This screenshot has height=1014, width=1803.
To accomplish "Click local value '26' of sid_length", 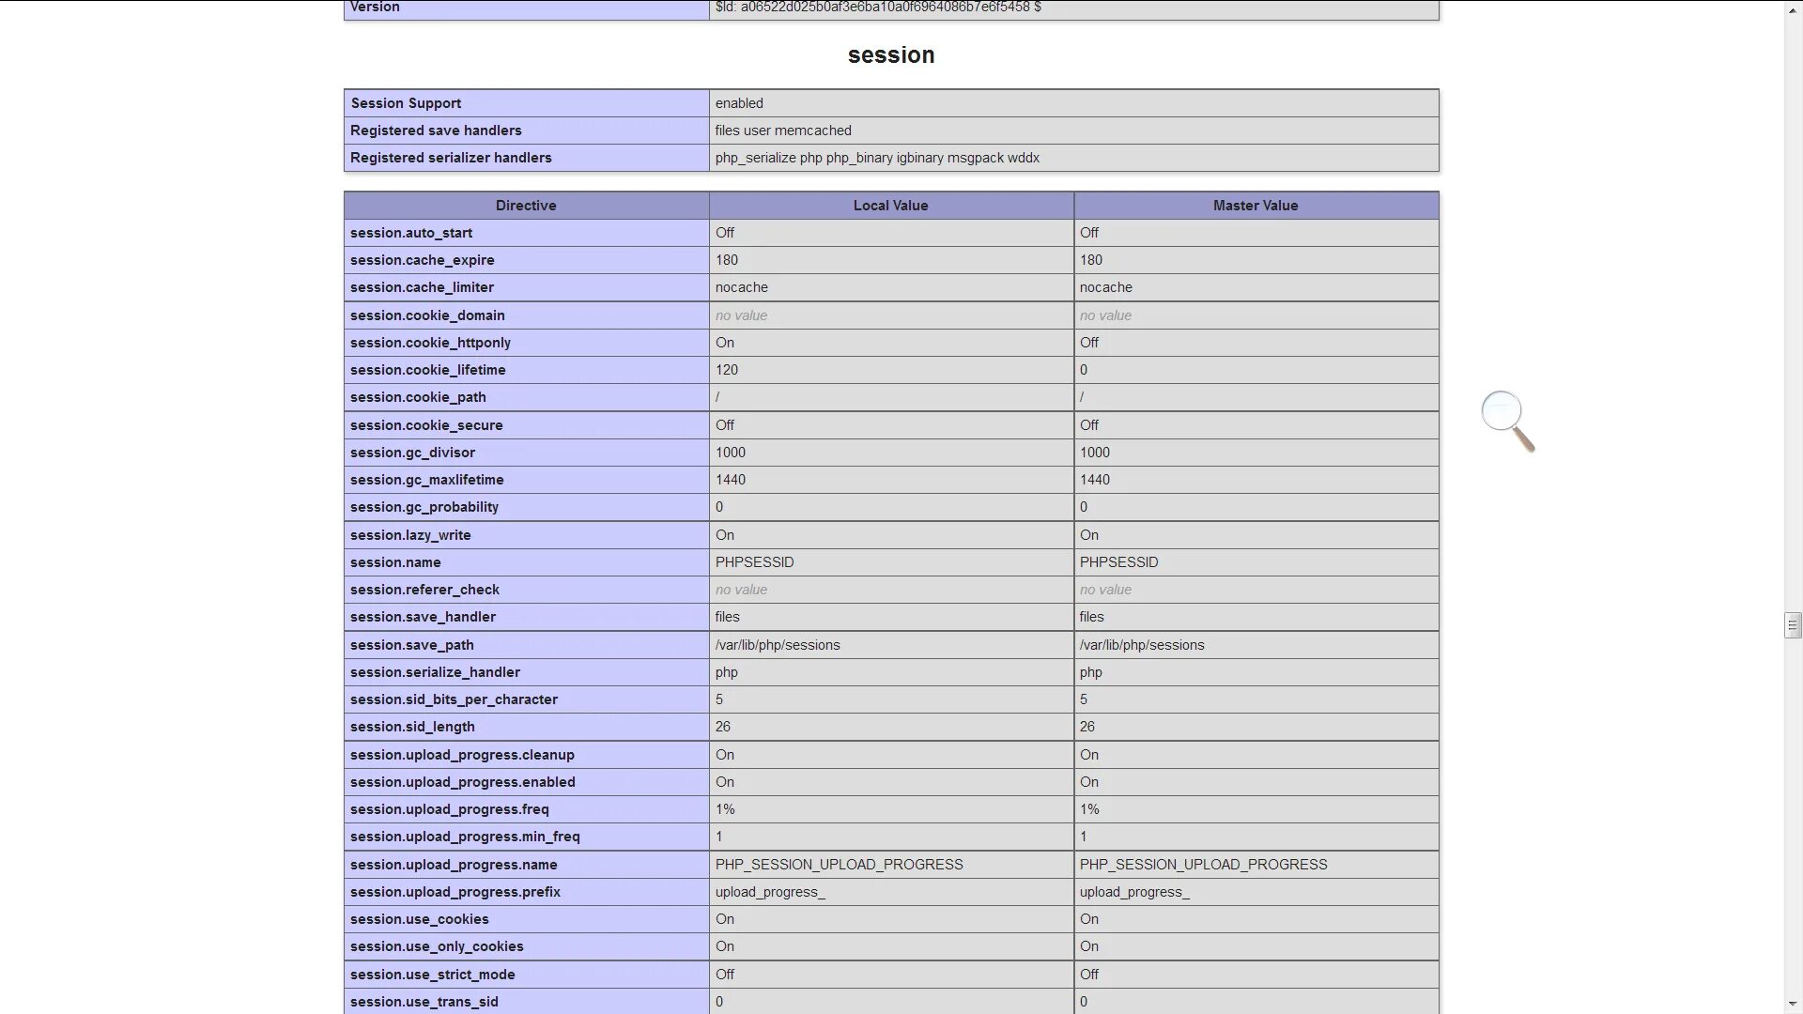I will tap(722, 727).
